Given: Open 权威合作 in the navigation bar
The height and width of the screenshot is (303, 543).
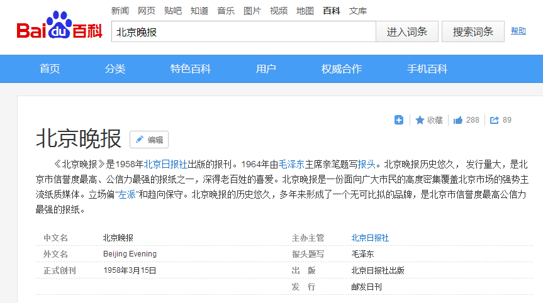Looking at the screenshot, I should point(342,69).
